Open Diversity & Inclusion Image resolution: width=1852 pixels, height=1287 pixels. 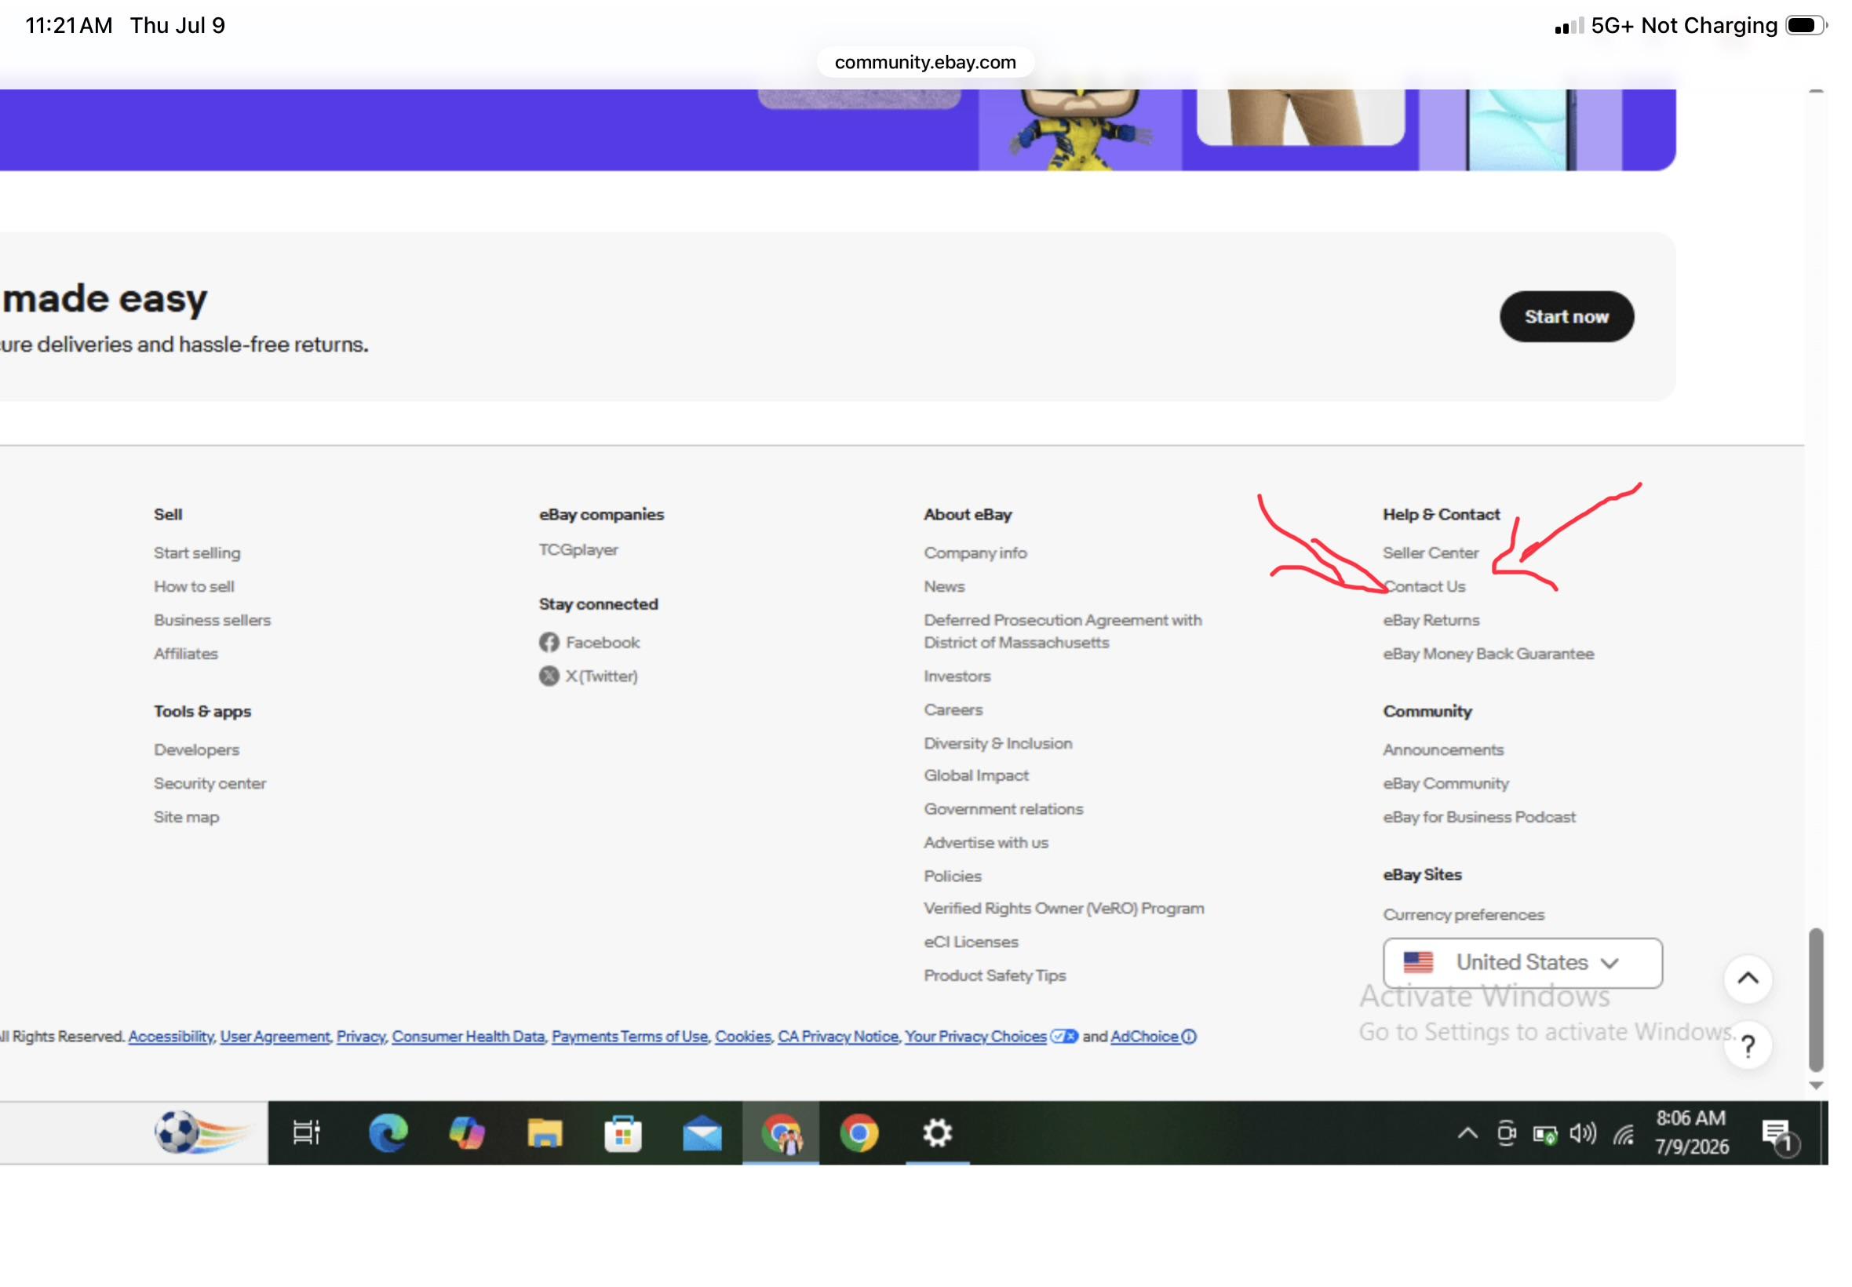[997, 743]
